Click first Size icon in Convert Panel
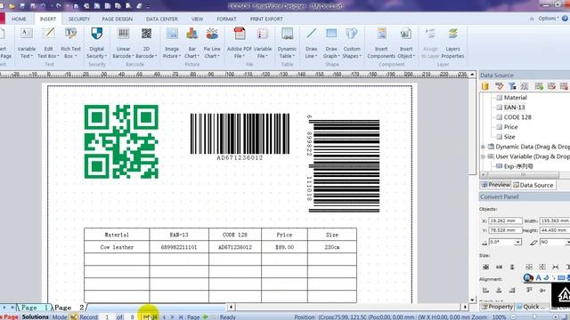570x320 pixels. pyautogui.click(x=485, y=267)
